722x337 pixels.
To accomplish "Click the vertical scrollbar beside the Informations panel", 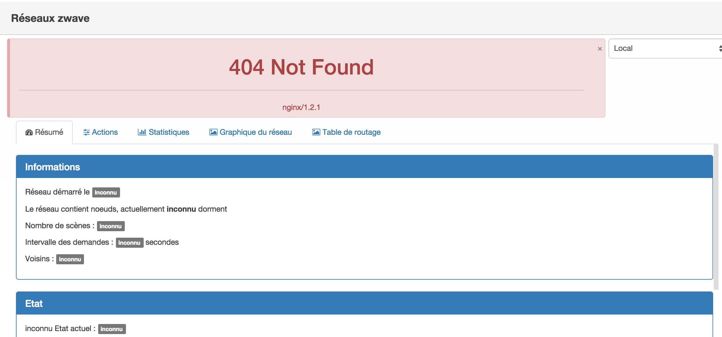I will [716, 217].
